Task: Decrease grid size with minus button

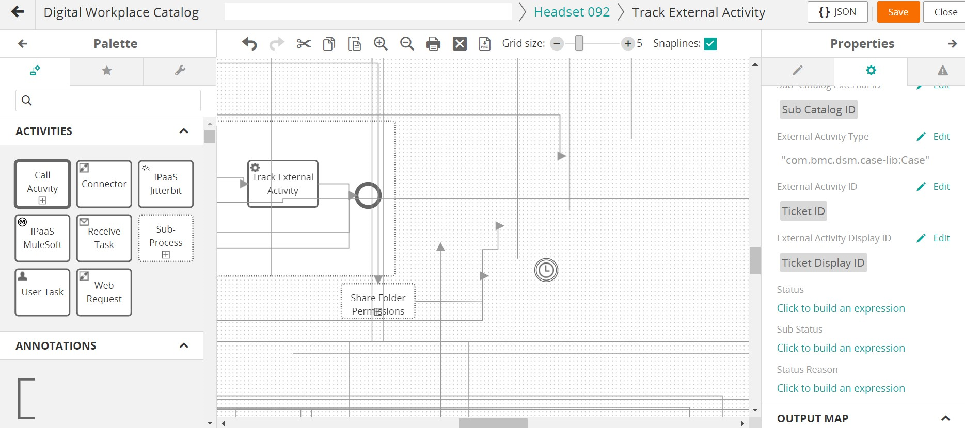Action: pos(557,44)
